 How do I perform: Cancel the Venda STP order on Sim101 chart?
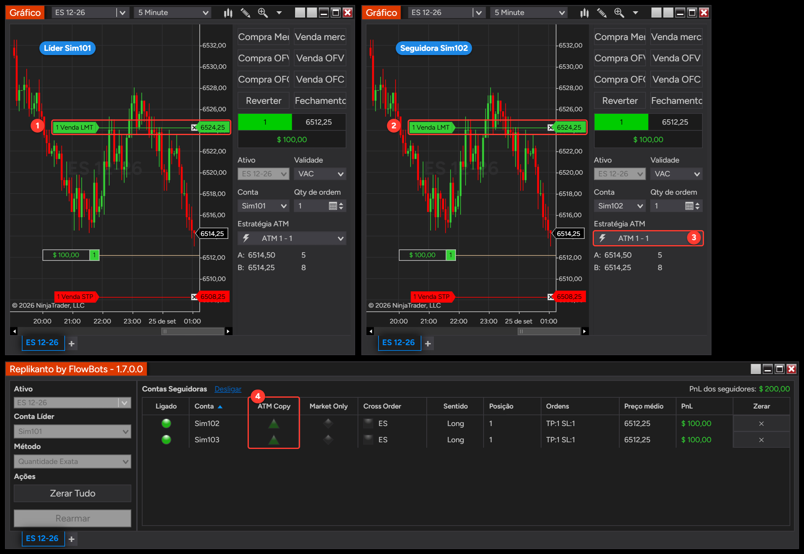194,297
